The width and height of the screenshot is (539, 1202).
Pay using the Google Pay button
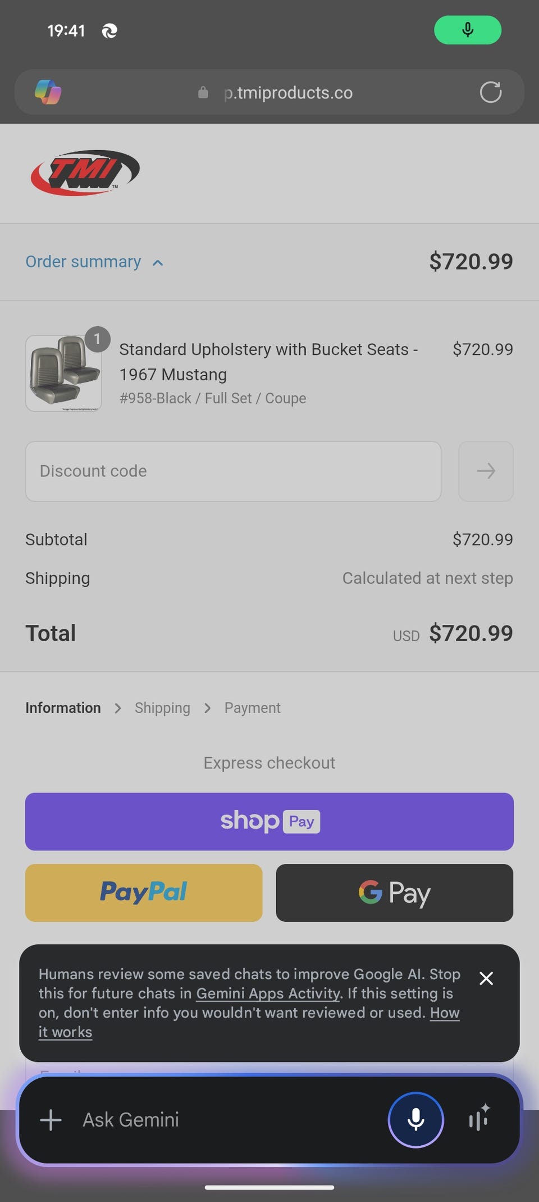(394, 893)
